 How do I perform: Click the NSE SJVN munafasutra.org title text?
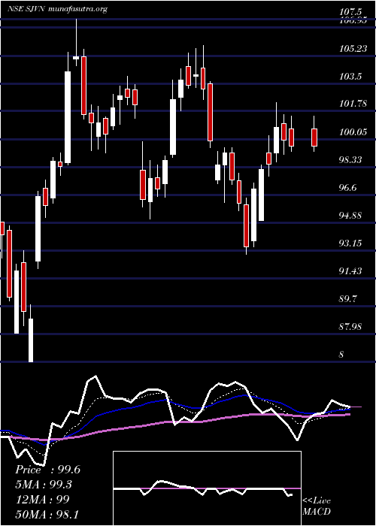tap(57, 9)
